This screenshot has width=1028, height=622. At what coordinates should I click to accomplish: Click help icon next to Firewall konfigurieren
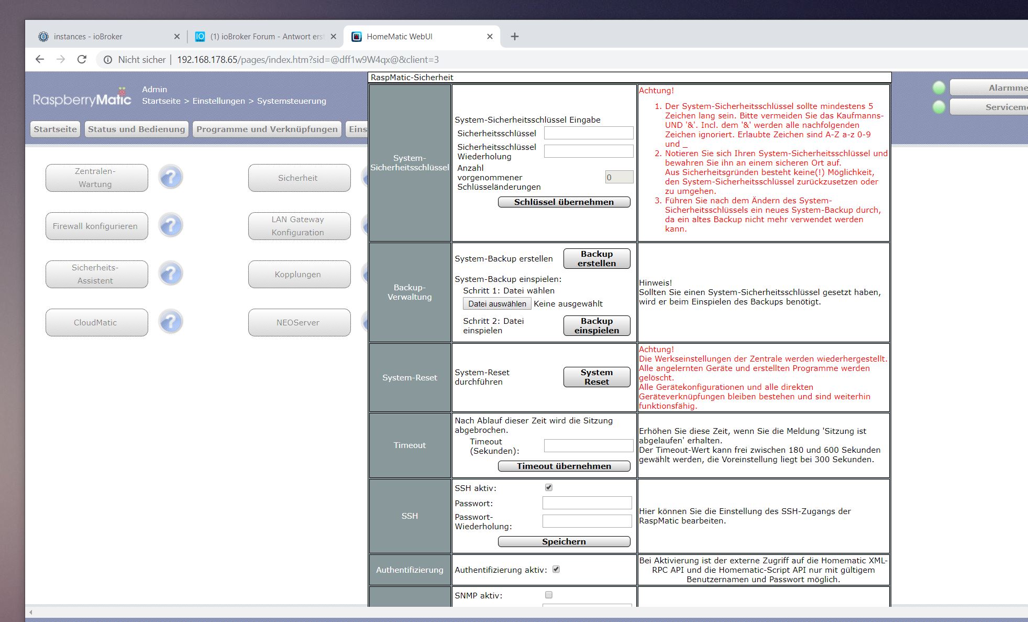(x=171, y=226)
